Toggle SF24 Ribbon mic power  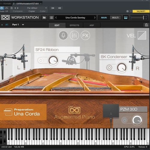40,60
